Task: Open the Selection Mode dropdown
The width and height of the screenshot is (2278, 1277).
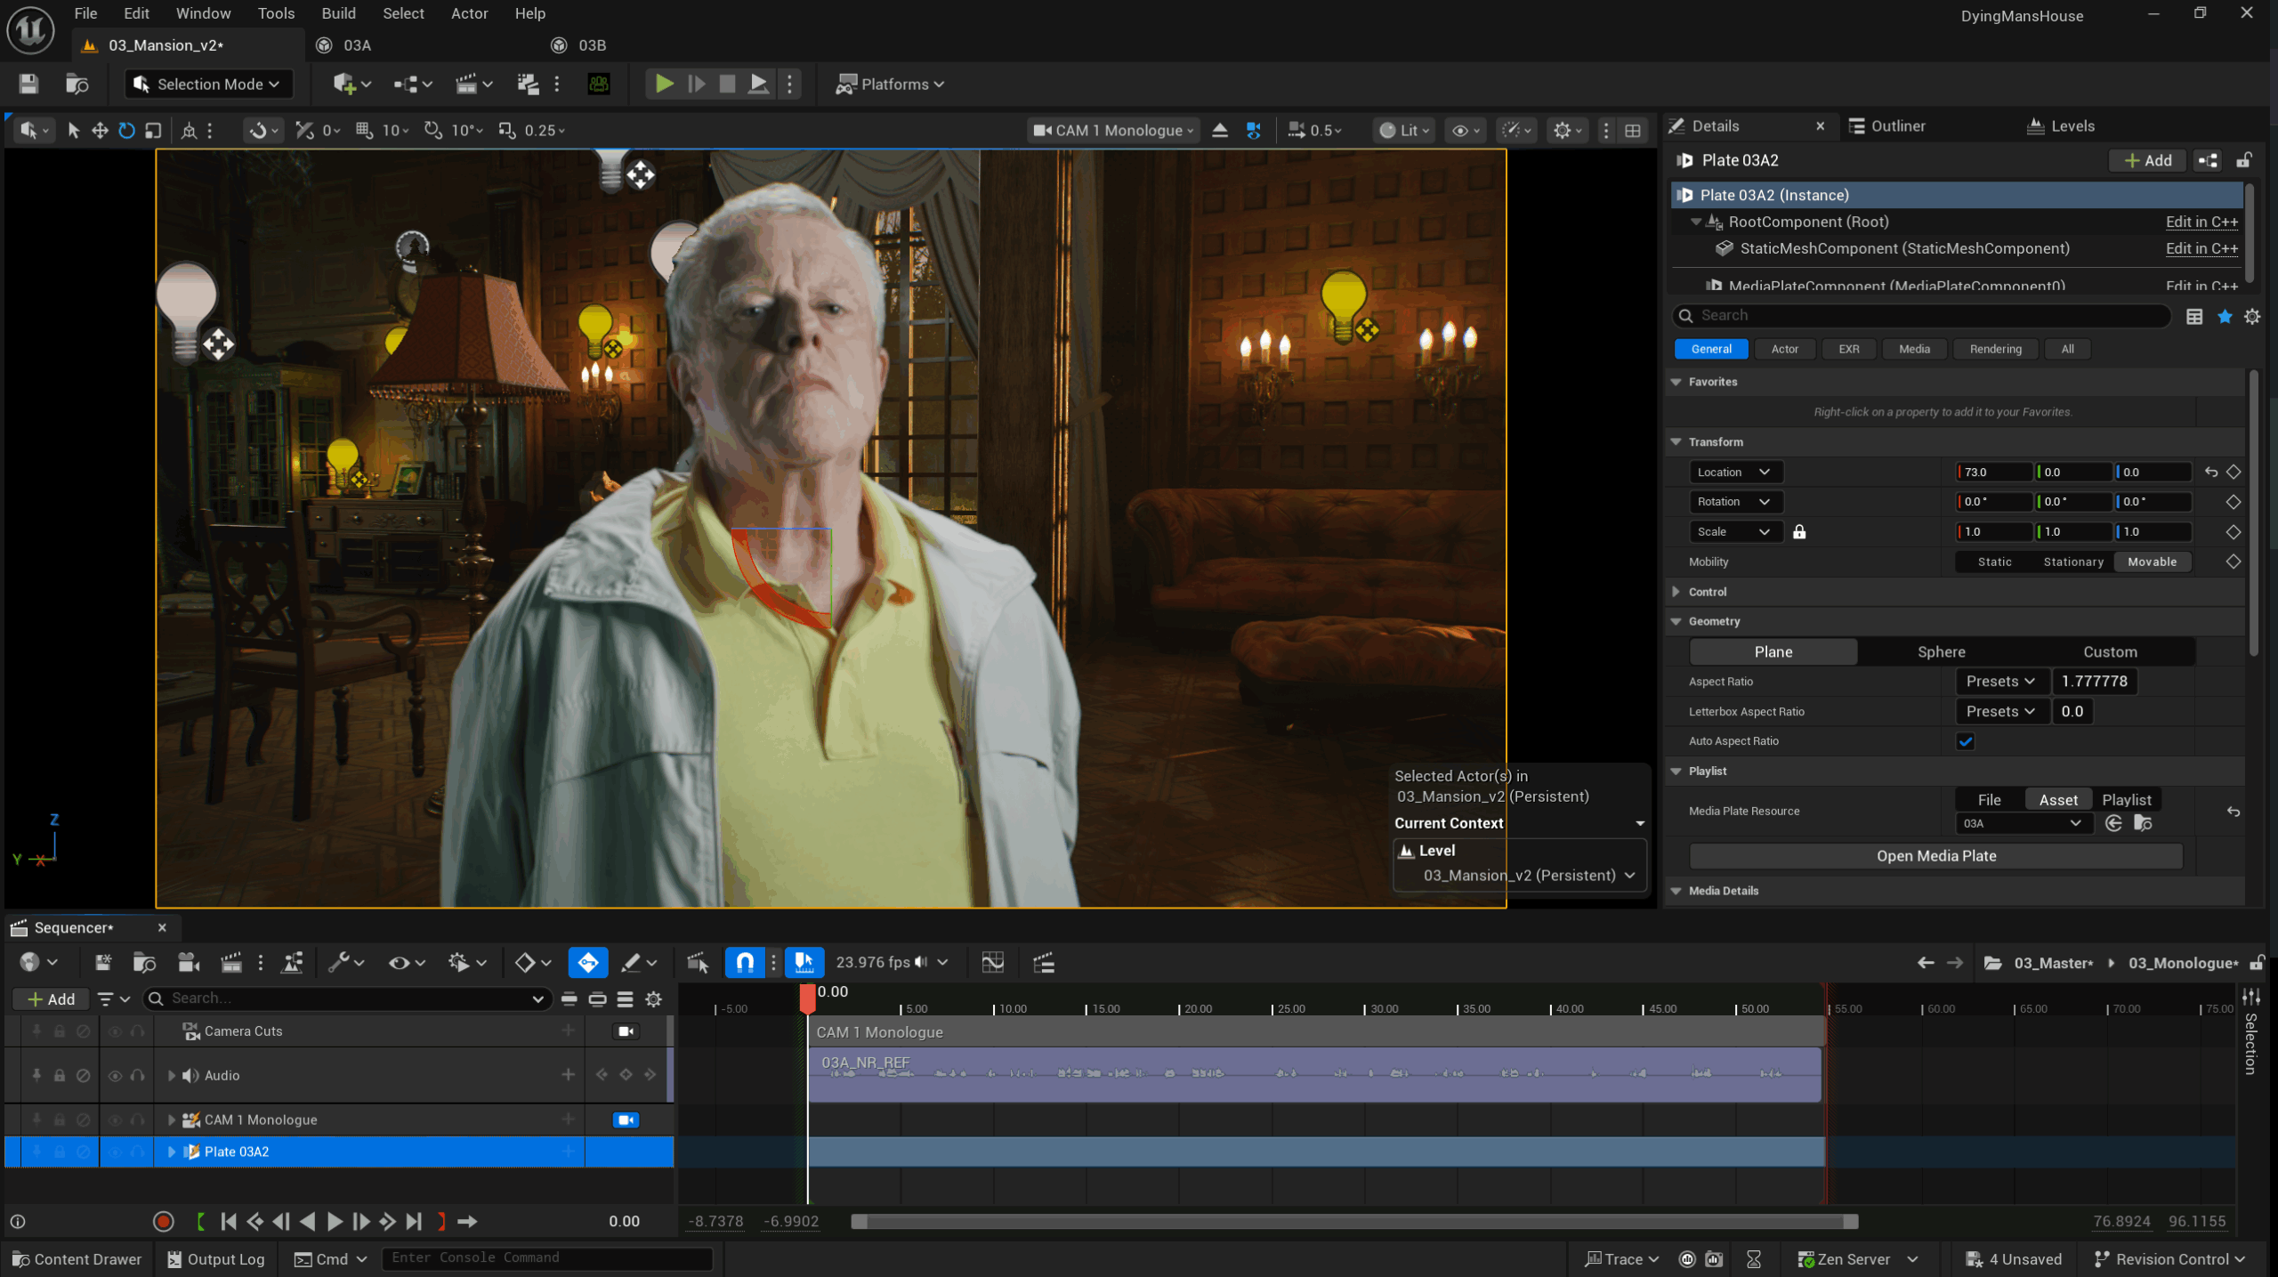Action: point(208,84)
